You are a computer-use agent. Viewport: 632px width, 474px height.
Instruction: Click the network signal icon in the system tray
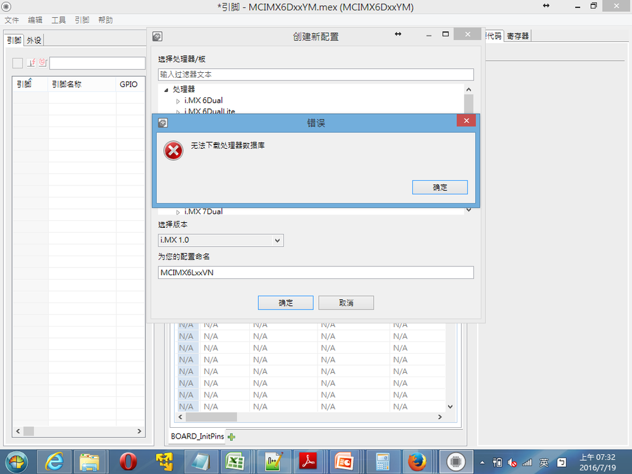point(527,463)
